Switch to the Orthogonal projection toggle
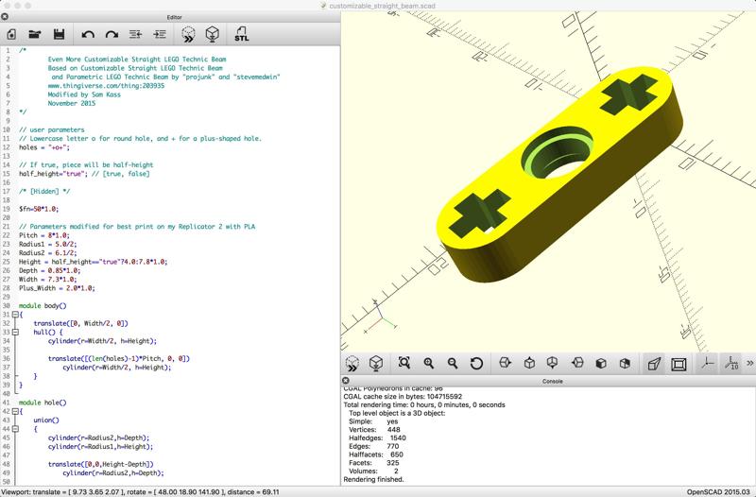The image size is (756, 497). pos(678,364)
